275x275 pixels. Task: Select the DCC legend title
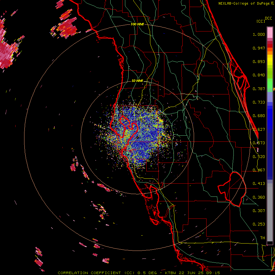click(268, 18)
